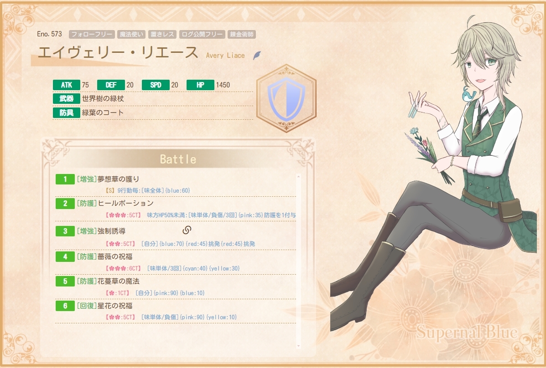Click the chain link icon next to 強制誘導
The height and width of the screenshot is (368, 546).
187,230
